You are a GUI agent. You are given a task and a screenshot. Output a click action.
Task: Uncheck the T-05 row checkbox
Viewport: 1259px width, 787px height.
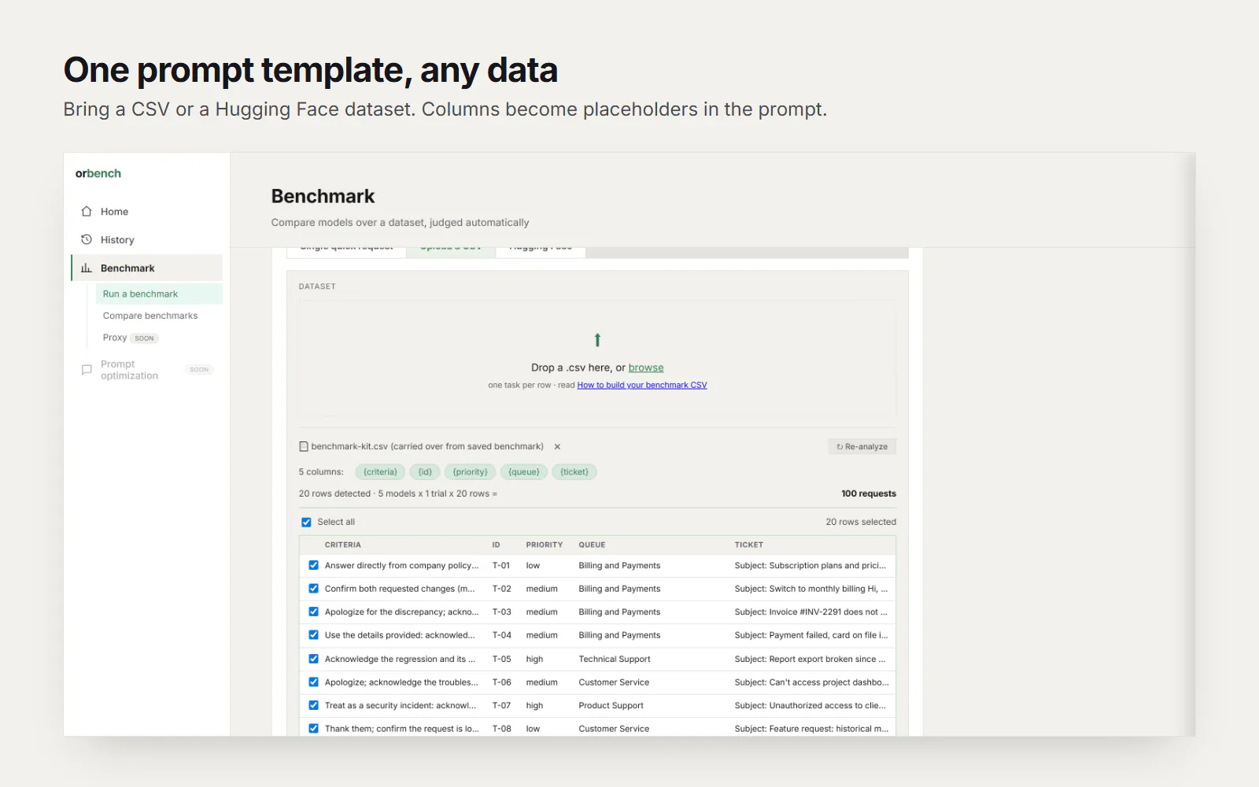313,659
